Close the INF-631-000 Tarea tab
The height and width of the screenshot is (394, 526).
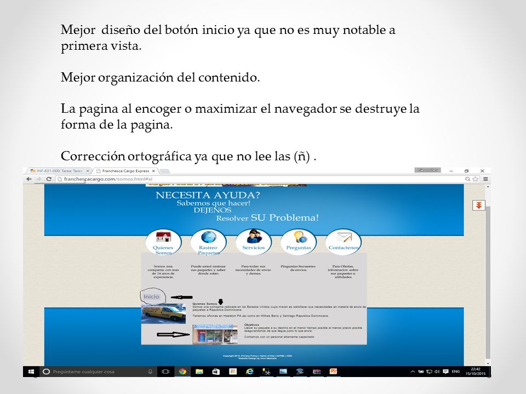pyautogui.click(x=88, y=171)
